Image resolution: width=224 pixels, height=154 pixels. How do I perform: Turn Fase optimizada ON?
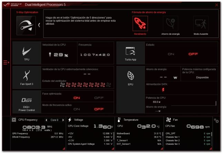click(77, 98)
